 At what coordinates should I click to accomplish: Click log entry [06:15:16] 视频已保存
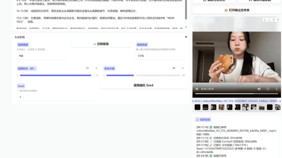[236, 131]
